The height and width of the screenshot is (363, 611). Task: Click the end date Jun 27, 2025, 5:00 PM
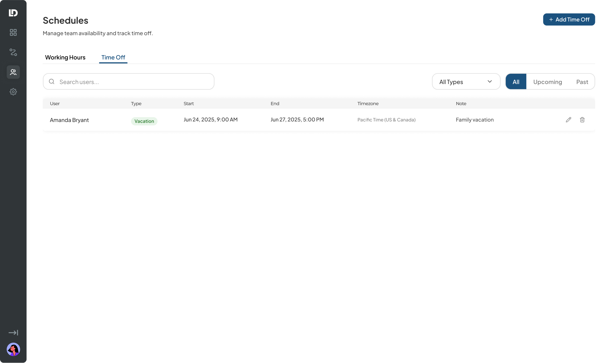[x=297, y=120]
